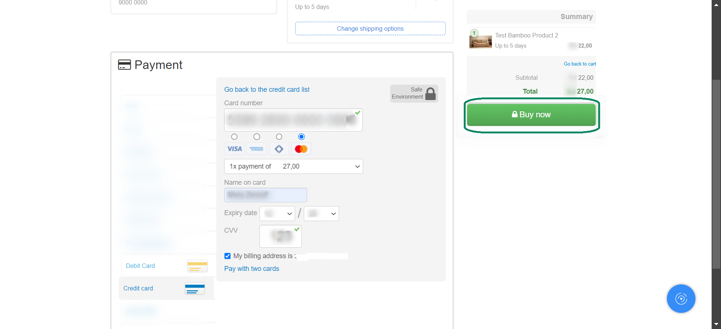
Task: Select the American Express radio button
Action: pos(257,137)
